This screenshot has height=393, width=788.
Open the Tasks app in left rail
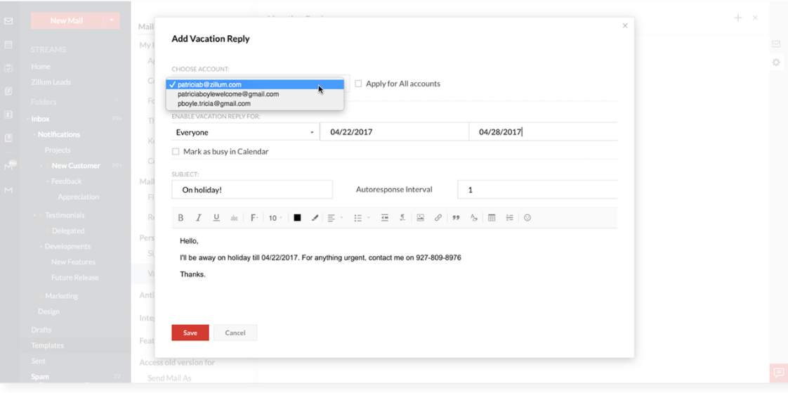(8, 68)
